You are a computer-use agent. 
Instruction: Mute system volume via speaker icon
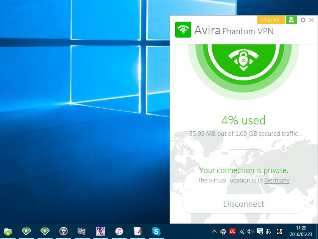click(250, 231)
